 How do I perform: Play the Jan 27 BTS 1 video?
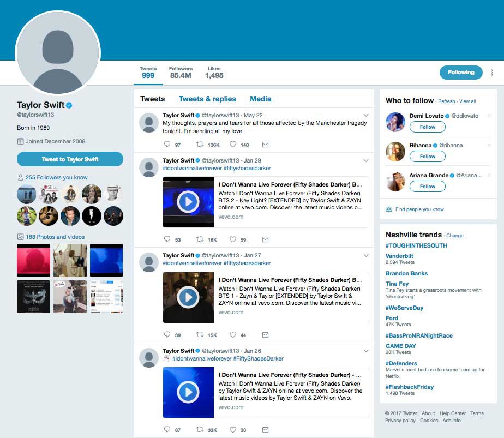click(x=188, y=297)
